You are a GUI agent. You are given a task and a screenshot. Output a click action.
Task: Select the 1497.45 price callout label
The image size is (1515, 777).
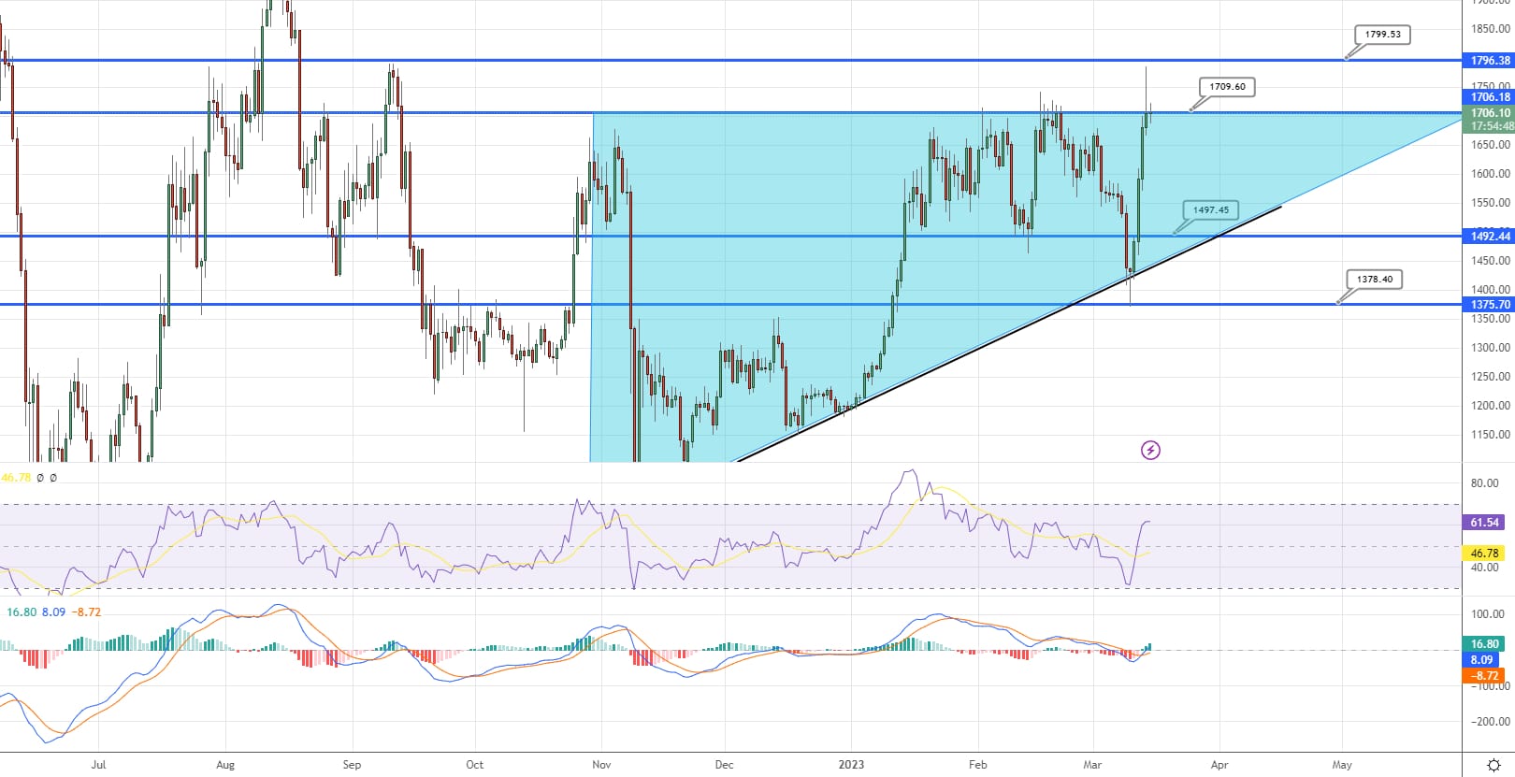[1211, 210]
